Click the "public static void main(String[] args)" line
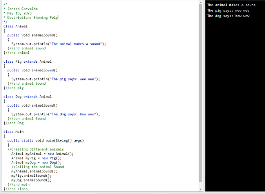Screen dimensions: 265x194 tap(45, 141)
